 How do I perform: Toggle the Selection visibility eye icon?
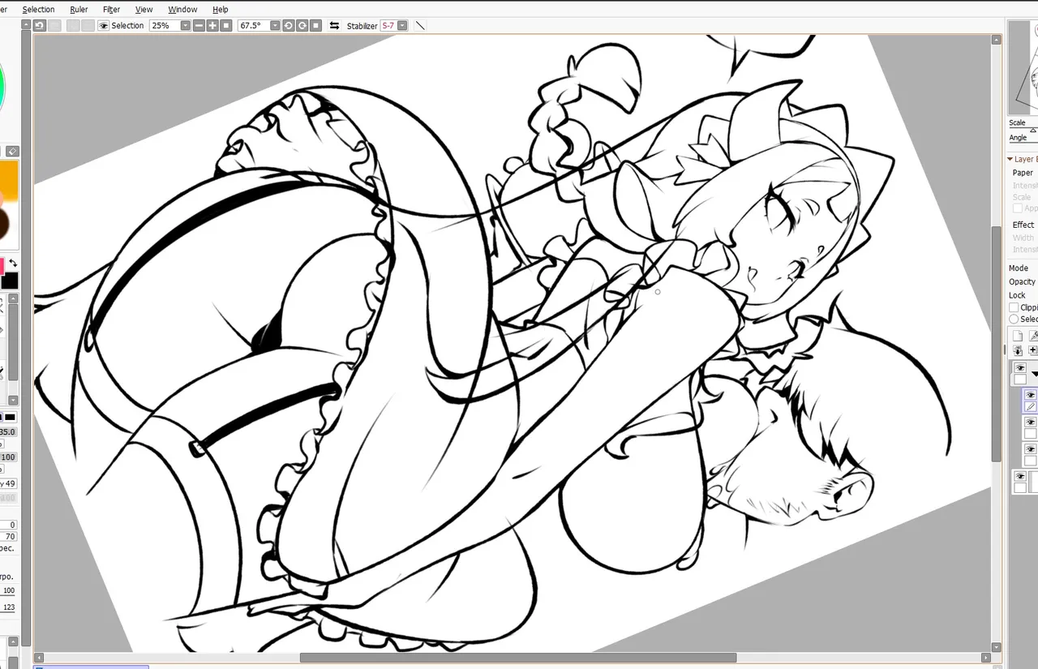click(x=103, y=26)
